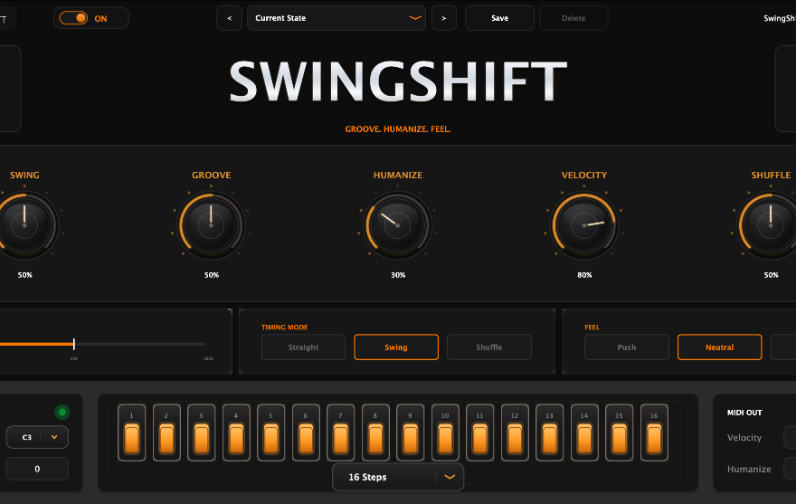Toggle step 4 in the sequencer
The height and width of the screenshot is (504, 796).
(x=236, y=433)
